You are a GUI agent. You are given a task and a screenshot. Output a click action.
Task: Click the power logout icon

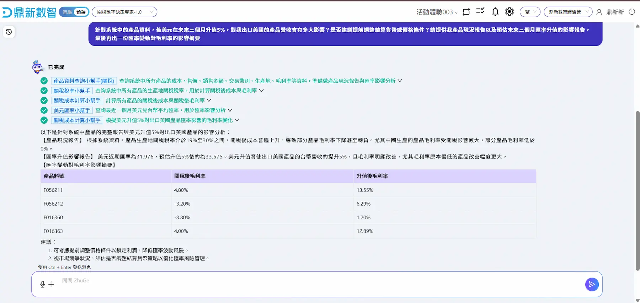click(632, 12)
